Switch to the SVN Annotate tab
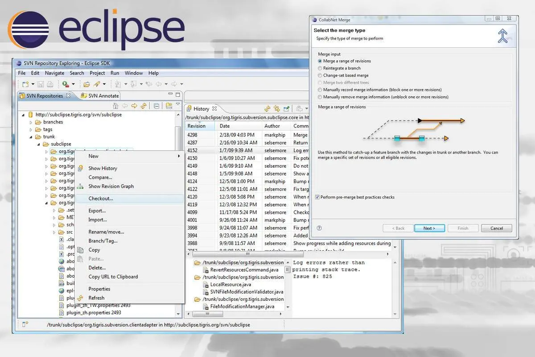This screenshot has height=357, width=535. [x=99, y=95]
